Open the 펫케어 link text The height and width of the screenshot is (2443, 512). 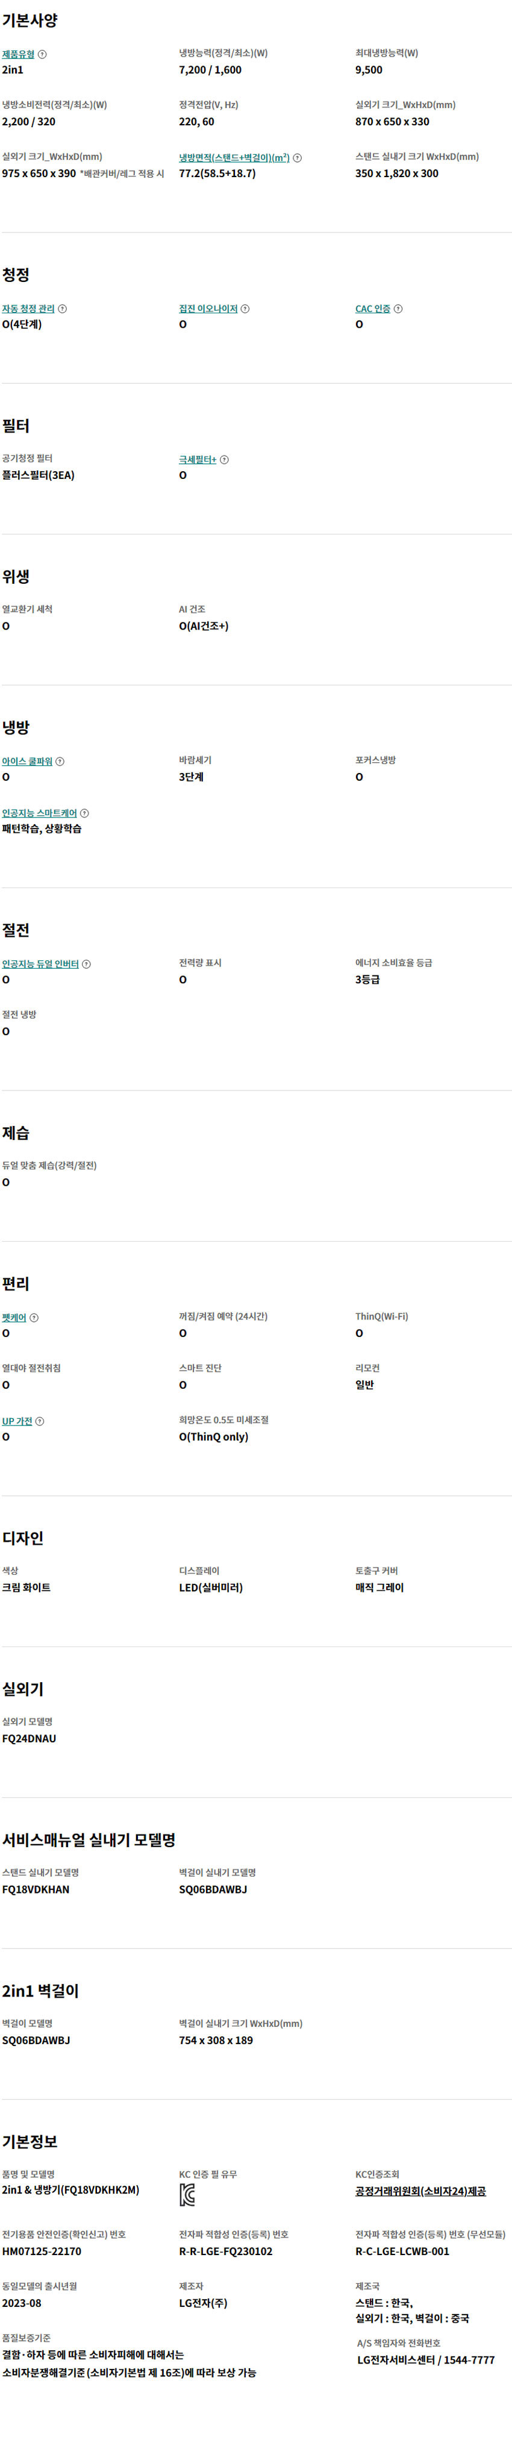point(14,1317)
